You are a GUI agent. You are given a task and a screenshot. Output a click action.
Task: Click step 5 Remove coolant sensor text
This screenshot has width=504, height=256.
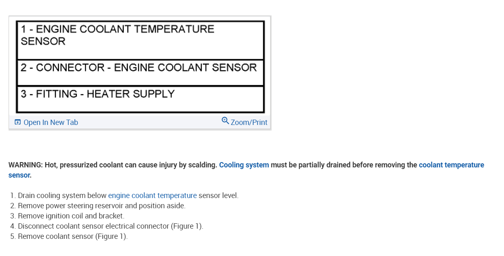56,236
